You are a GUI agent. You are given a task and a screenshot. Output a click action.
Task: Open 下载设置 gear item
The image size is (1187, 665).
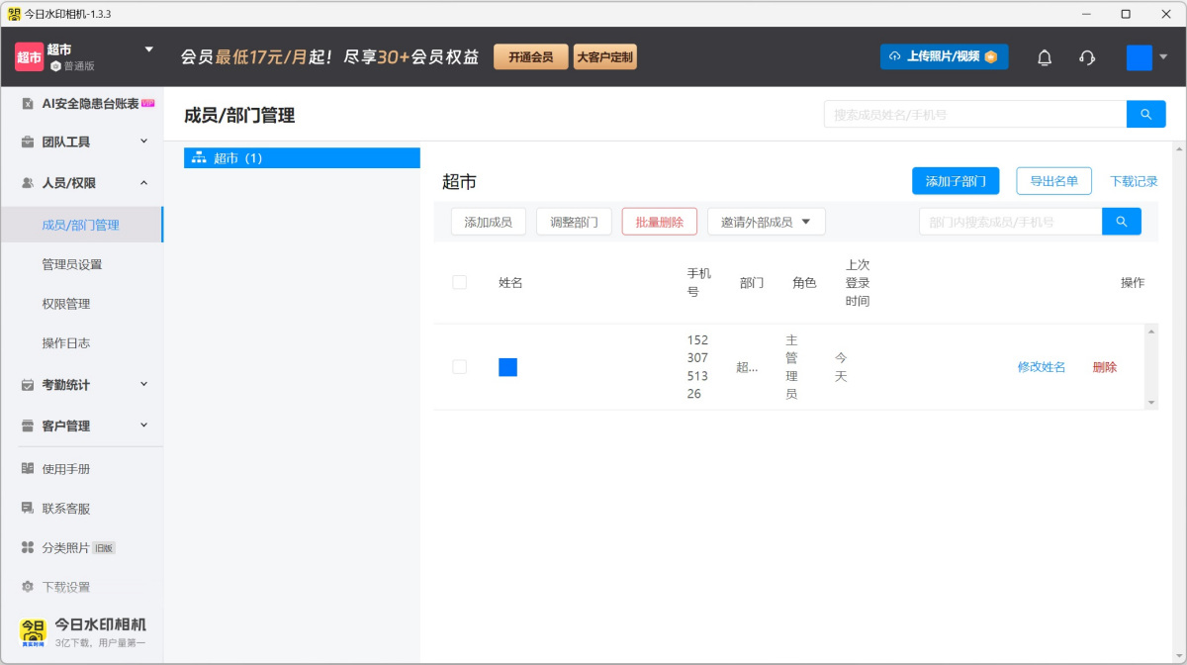coord(65,587)
